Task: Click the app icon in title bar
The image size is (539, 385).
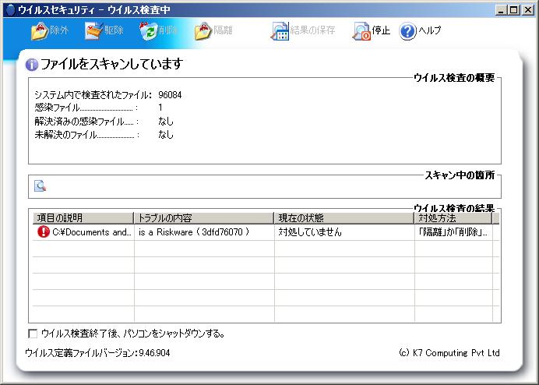Action: pos(10,10)
